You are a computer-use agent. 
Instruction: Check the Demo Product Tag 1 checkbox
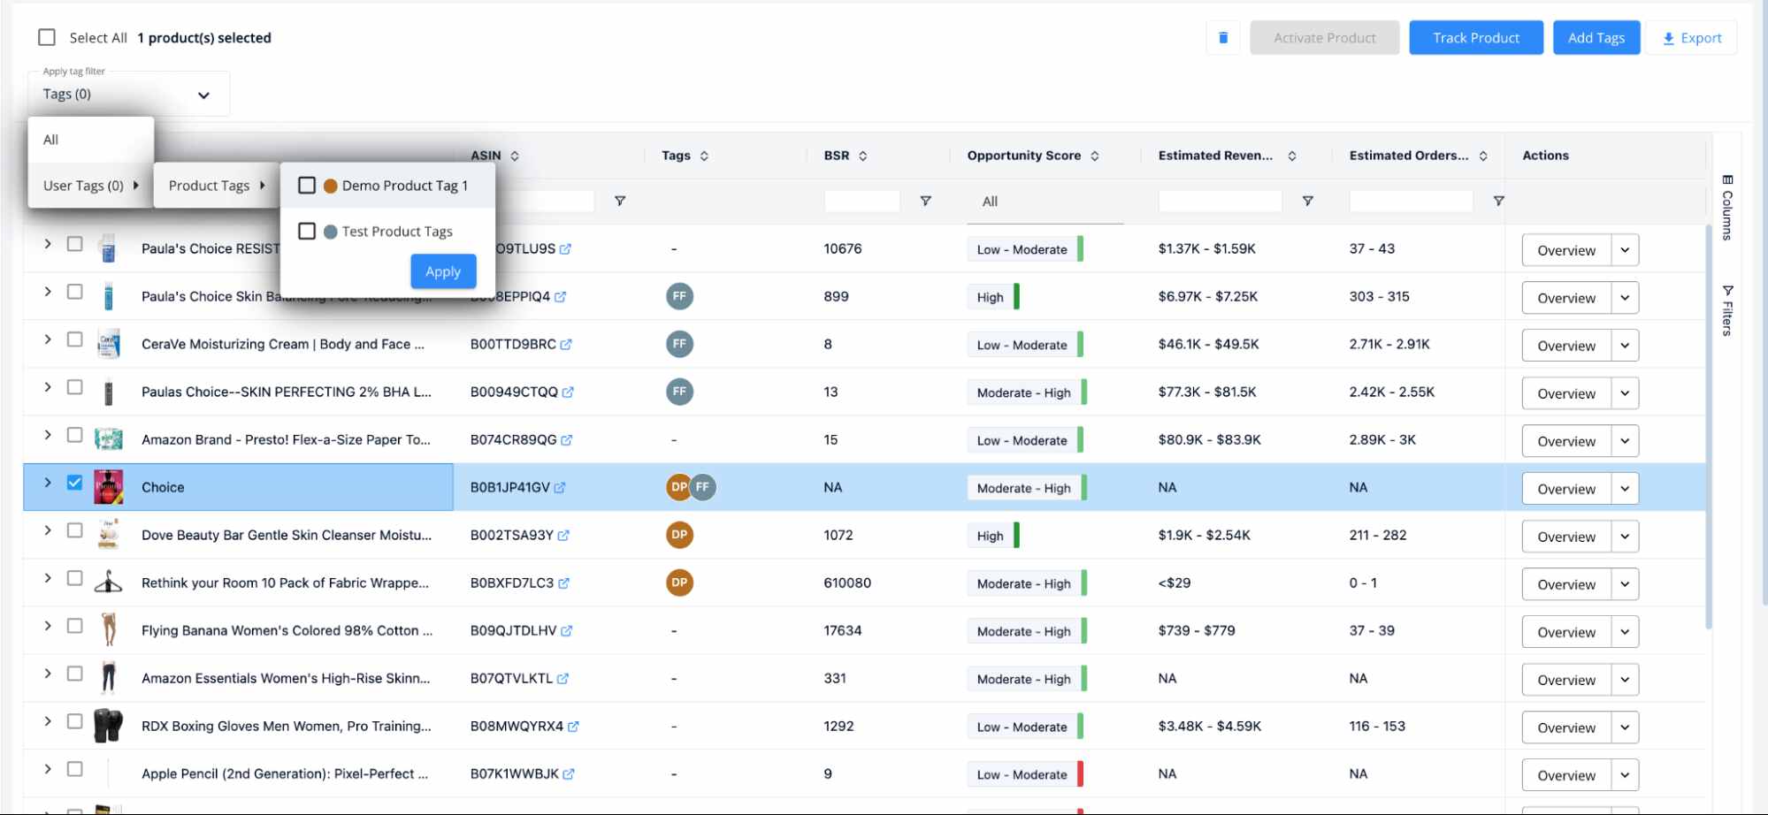click(307, 186)
